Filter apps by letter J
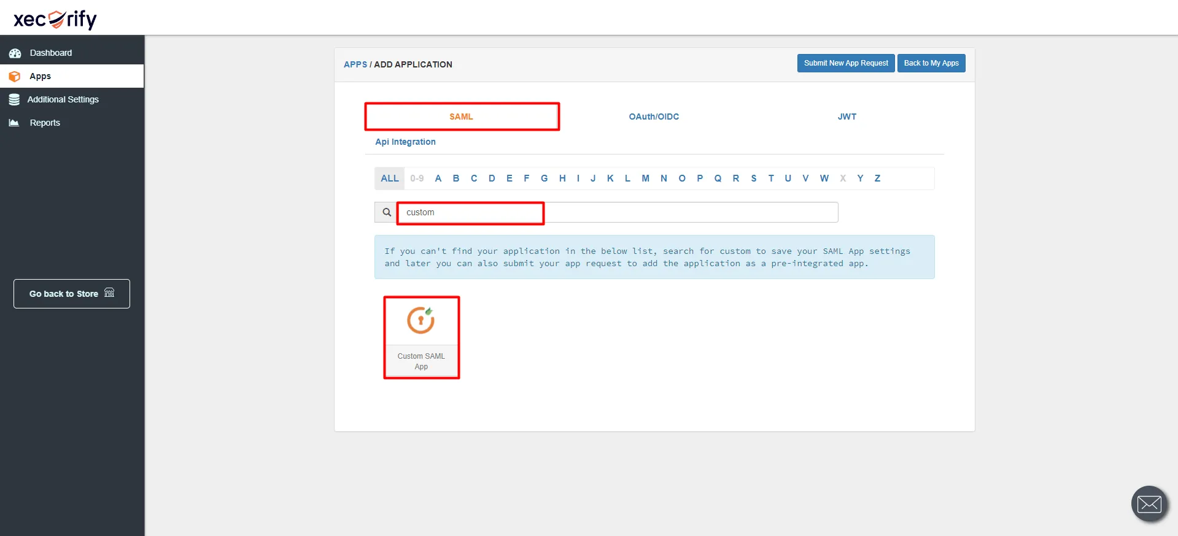 [x=593, y=178]
